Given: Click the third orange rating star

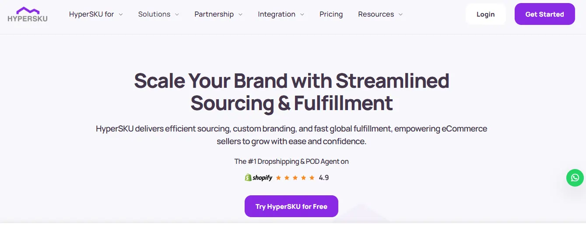Looking at the screenshot, I should pyautogui.click(x=295, y=178).
